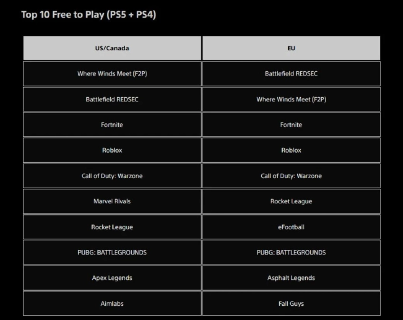Image resolution: width=403 pixels, height=320 pixels.
Task: Click Rocket League in the EU column
Action: (291, 201)
